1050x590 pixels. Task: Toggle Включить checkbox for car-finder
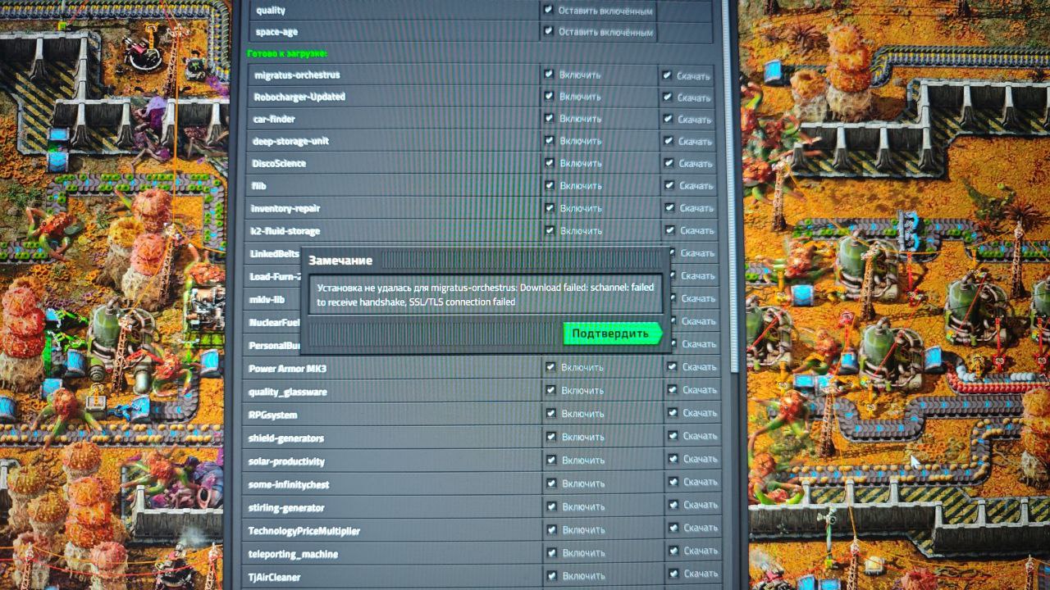pyautogui.click(x=548, y=119)
